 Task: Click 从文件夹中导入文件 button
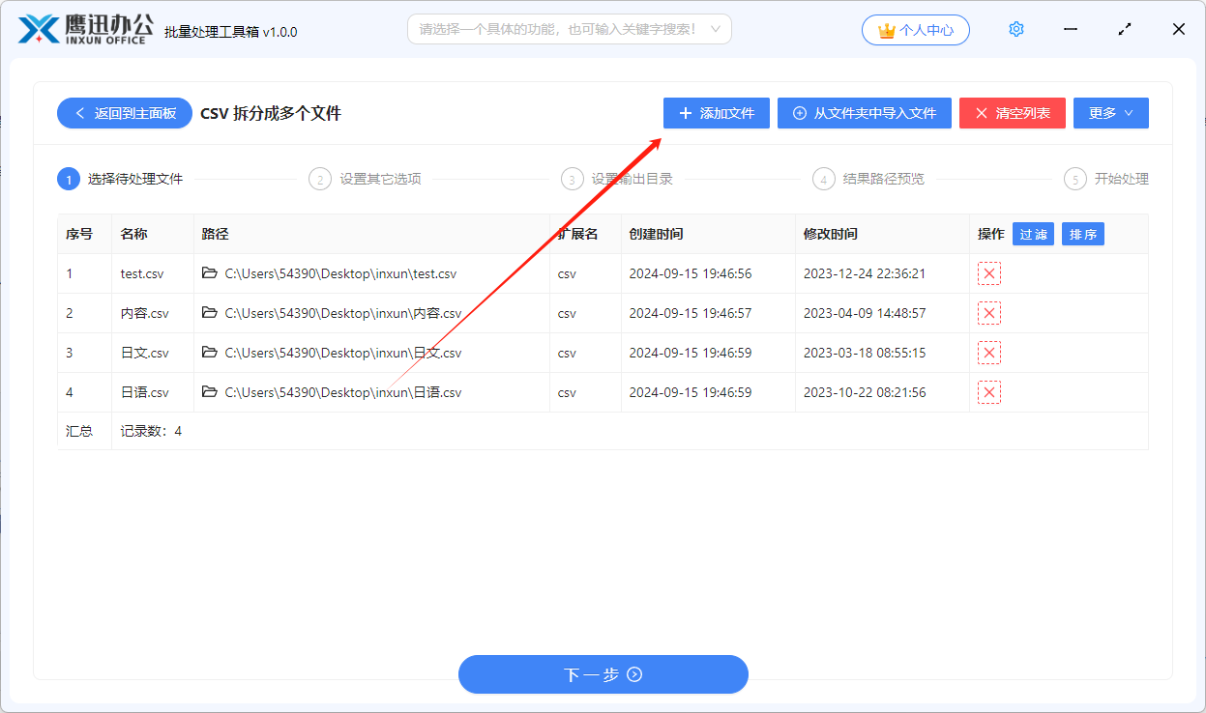(864, 112)
